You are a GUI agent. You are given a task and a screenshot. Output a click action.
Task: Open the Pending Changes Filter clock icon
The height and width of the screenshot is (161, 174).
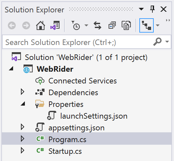(x=76, y=25)
